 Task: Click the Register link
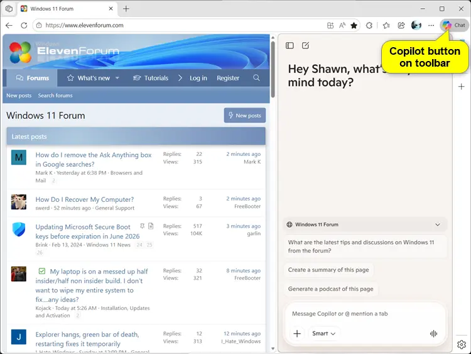[x=228, y=78]
